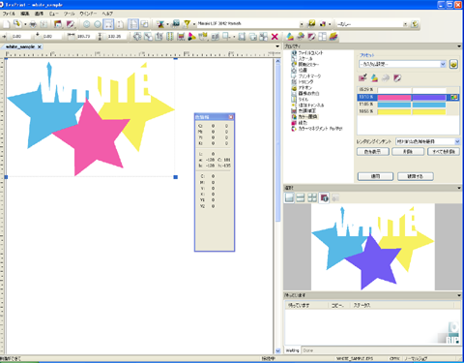Open the ツール menu

click(x=69, y=14)
